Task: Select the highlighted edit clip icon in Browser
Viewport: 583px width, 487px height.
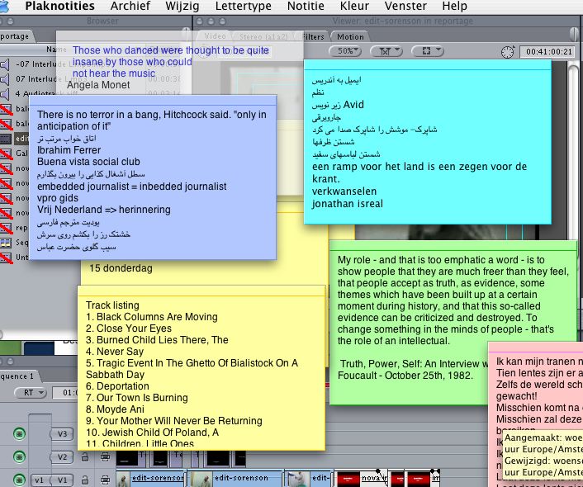Action: [x=6, y=139]
